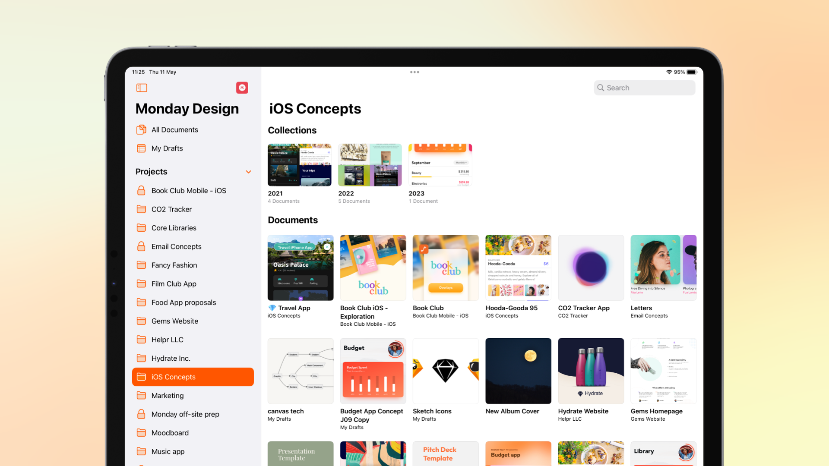
Task: Click the lock icon on Book Club Mobile
Action: click(142, 190)
